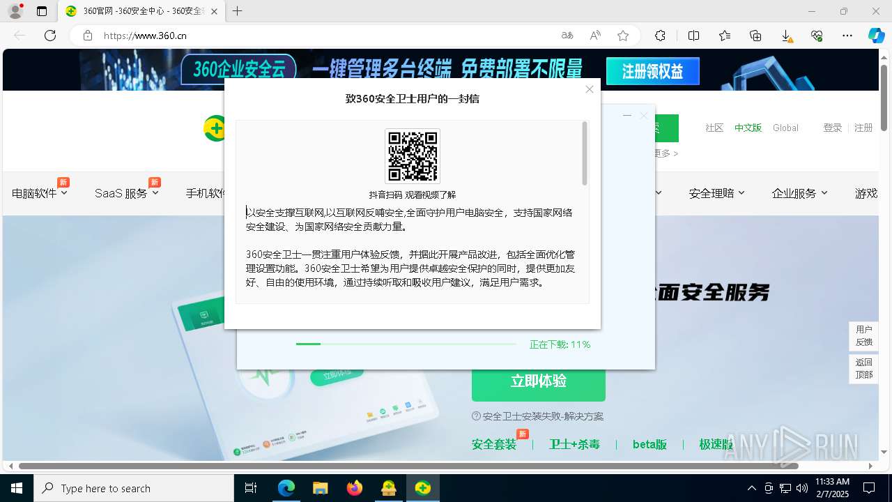Open Task View on taskbar
This screenshot has width=892, height=502.
point(251,488)
